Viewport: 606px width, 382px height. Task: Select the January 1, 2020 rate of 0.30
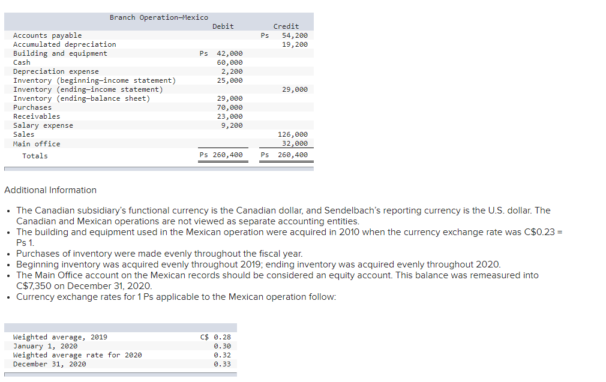coord(221,345)
